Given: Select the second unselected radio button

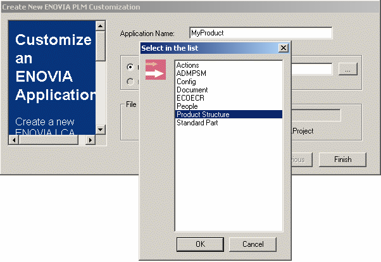Looking at the screenshot, I should (x=130, y=82).
